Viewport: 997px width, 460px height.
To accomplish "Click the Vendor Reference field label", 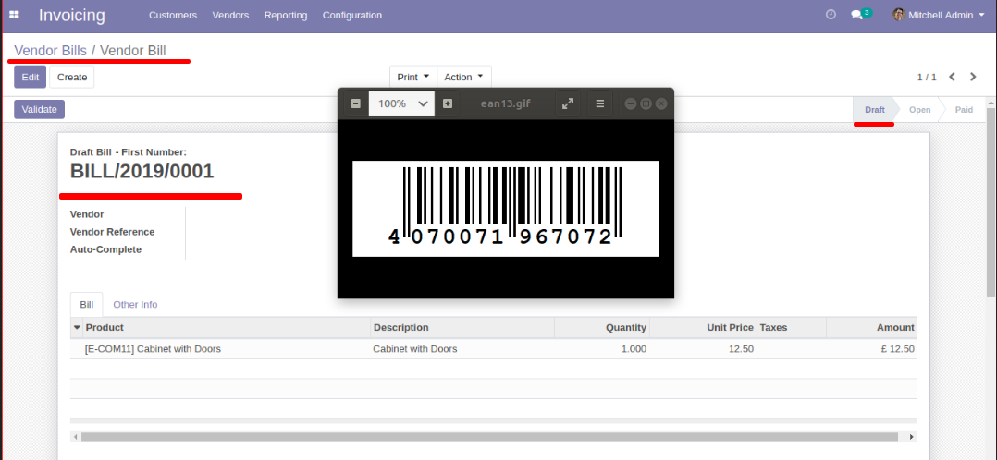I will pos(112,232).
